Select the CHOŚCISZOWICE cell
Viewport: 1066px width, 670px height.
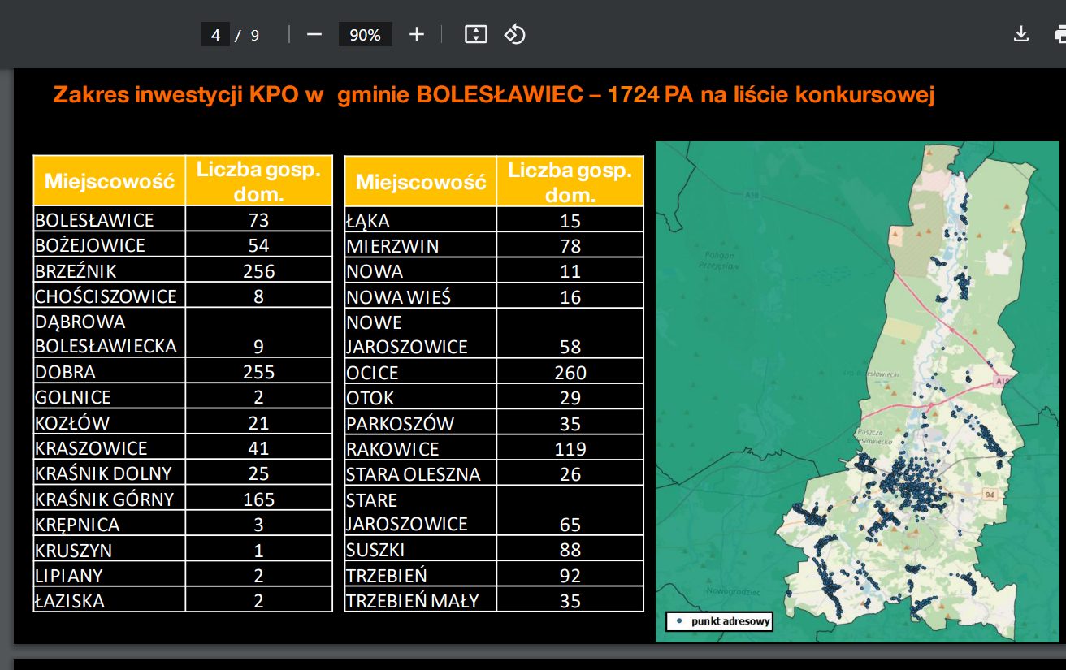pyautogui.click(x=109, y=296)
